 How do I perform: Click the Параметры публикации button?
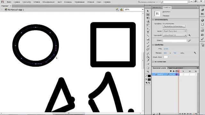pyautogui.click(x=174, y=26)
